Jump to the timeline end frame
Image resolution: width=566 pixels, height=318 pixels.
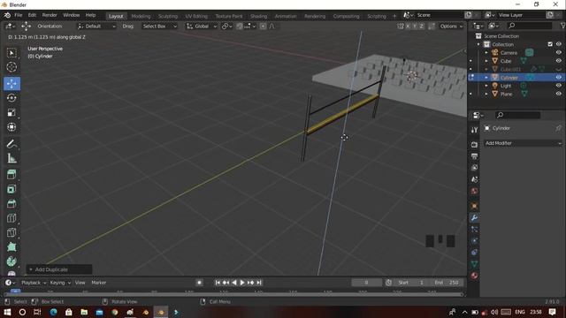pos(259,283)
